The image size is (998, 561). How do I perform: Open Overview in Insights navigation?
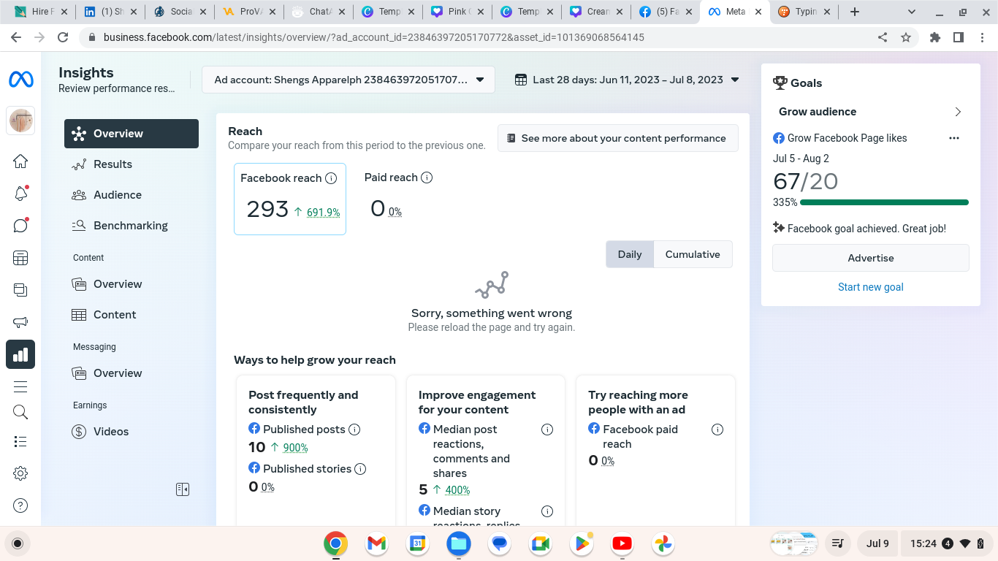point(132,134)
